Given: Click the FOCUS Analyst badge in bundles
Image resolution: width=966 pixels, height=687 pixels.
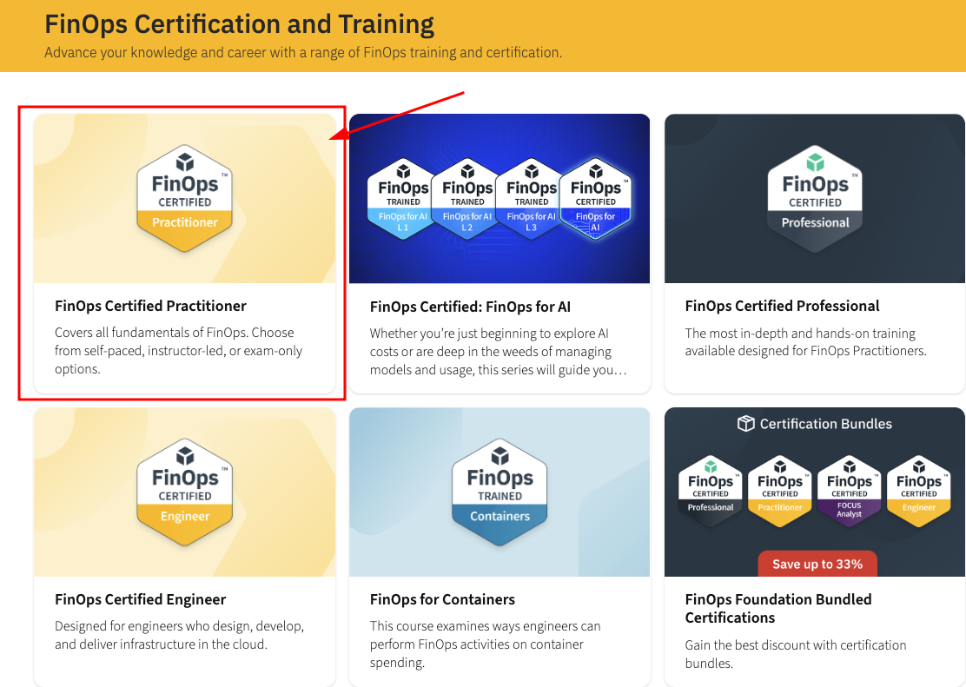Looking at the screenshot, I should 850,492.
